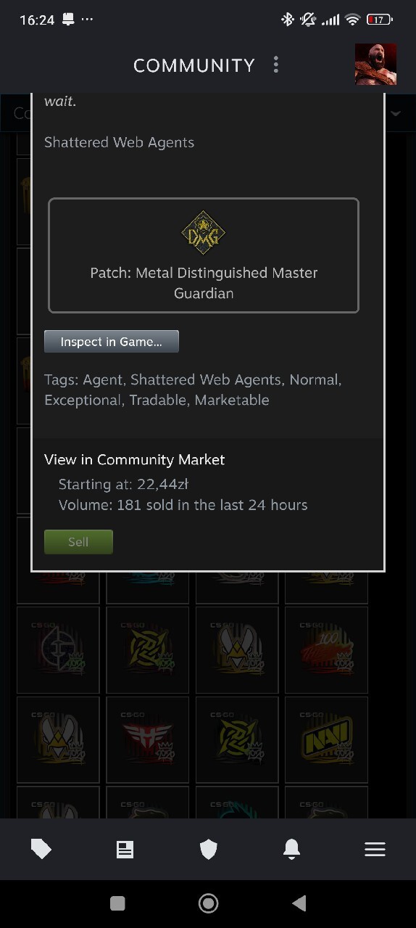The height and width of the screenshot is (928, 416).
Task: Open the Steam Guard shield icon
Action: (208, 850)
